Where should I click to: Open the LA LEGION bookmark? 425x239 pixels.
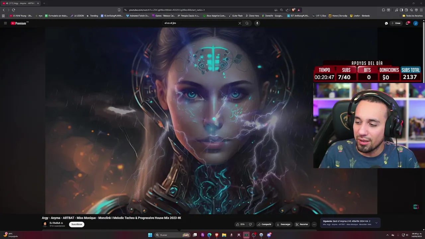(77, 16)
